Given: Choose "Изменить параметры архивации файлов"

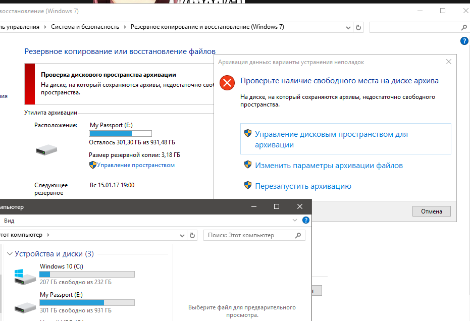Looking at the screenshot, I should pyautogui.click(x=329, y=166).
